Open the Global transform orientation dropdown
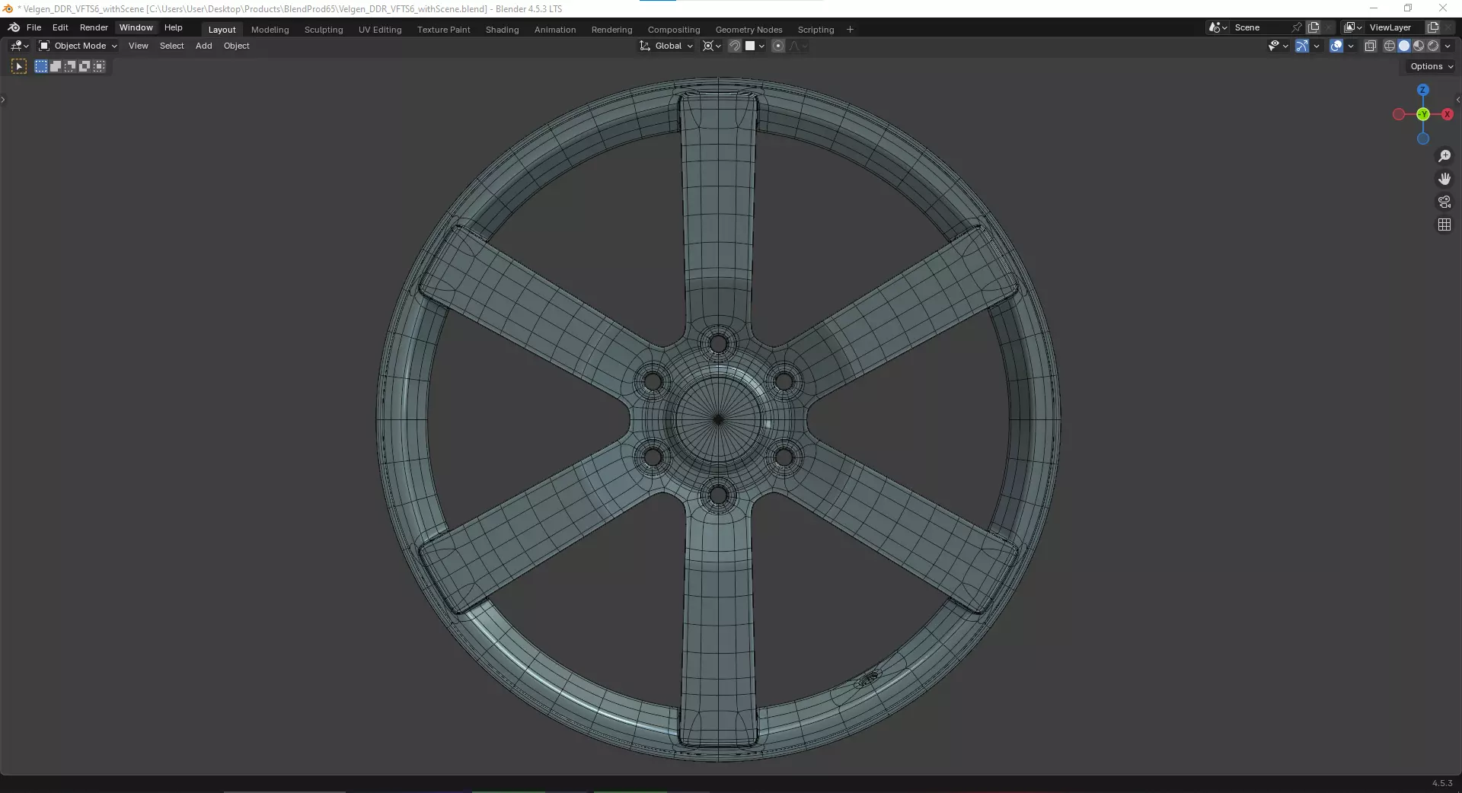Screen dimensions: 1462x793 [x=667, y=46]
